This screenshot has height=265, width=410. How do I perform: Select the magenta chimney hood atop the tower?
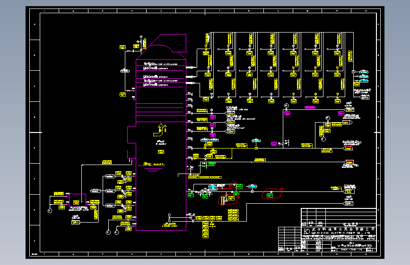(x=161, y=47)
